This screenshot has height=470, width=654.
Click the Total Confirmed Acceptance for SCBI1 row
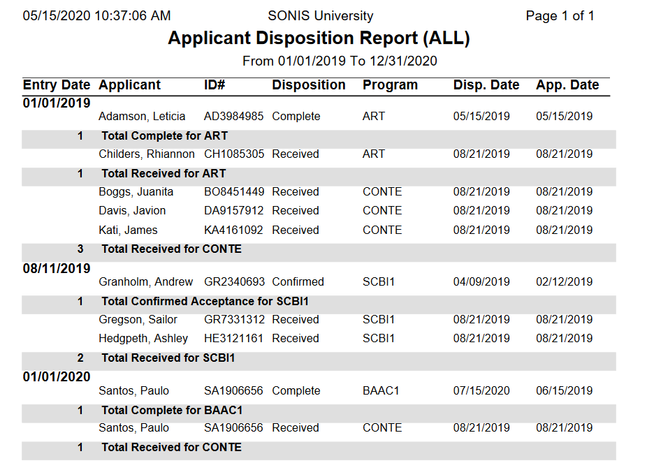205,302
